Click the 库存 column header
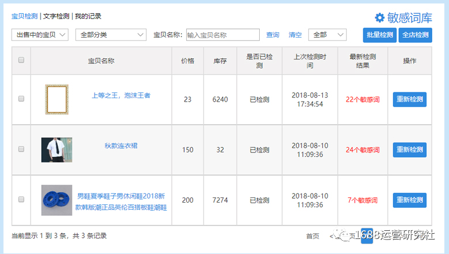 220,61
